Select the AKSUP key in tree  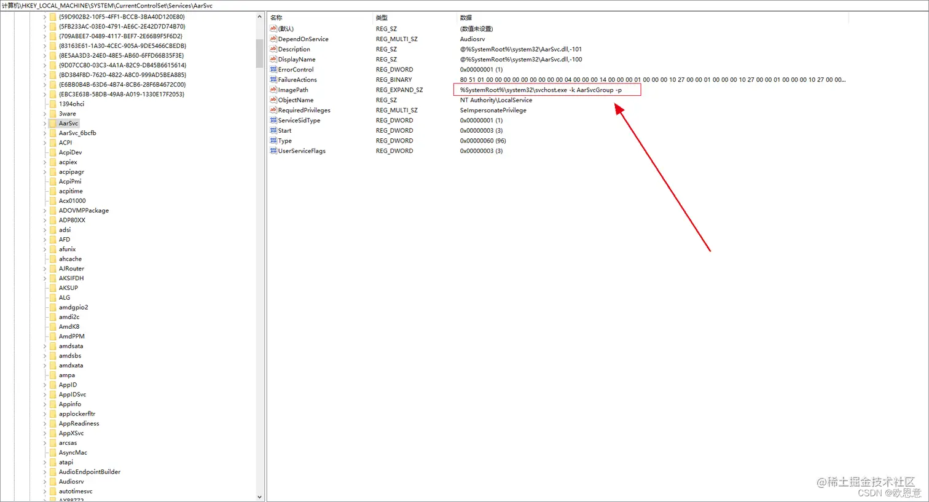[x=68, y=288]
